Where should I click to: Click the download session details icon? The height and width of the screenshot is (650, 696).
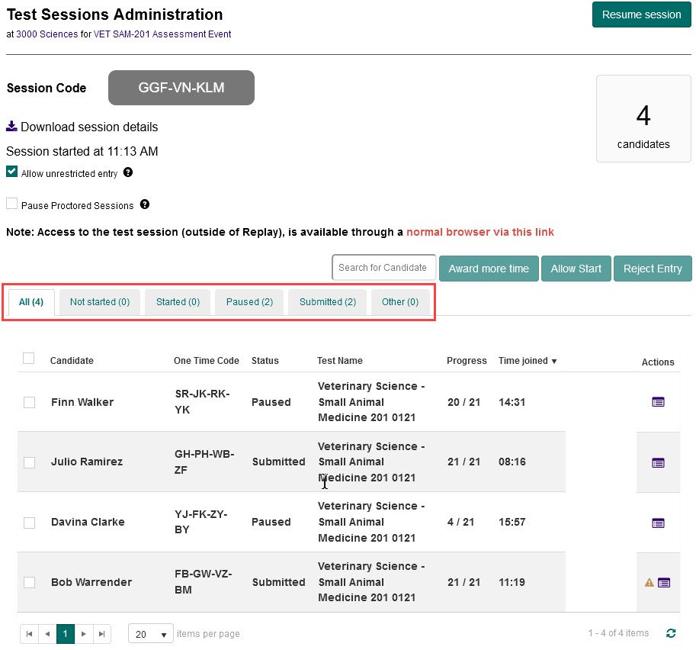point(11,126)
